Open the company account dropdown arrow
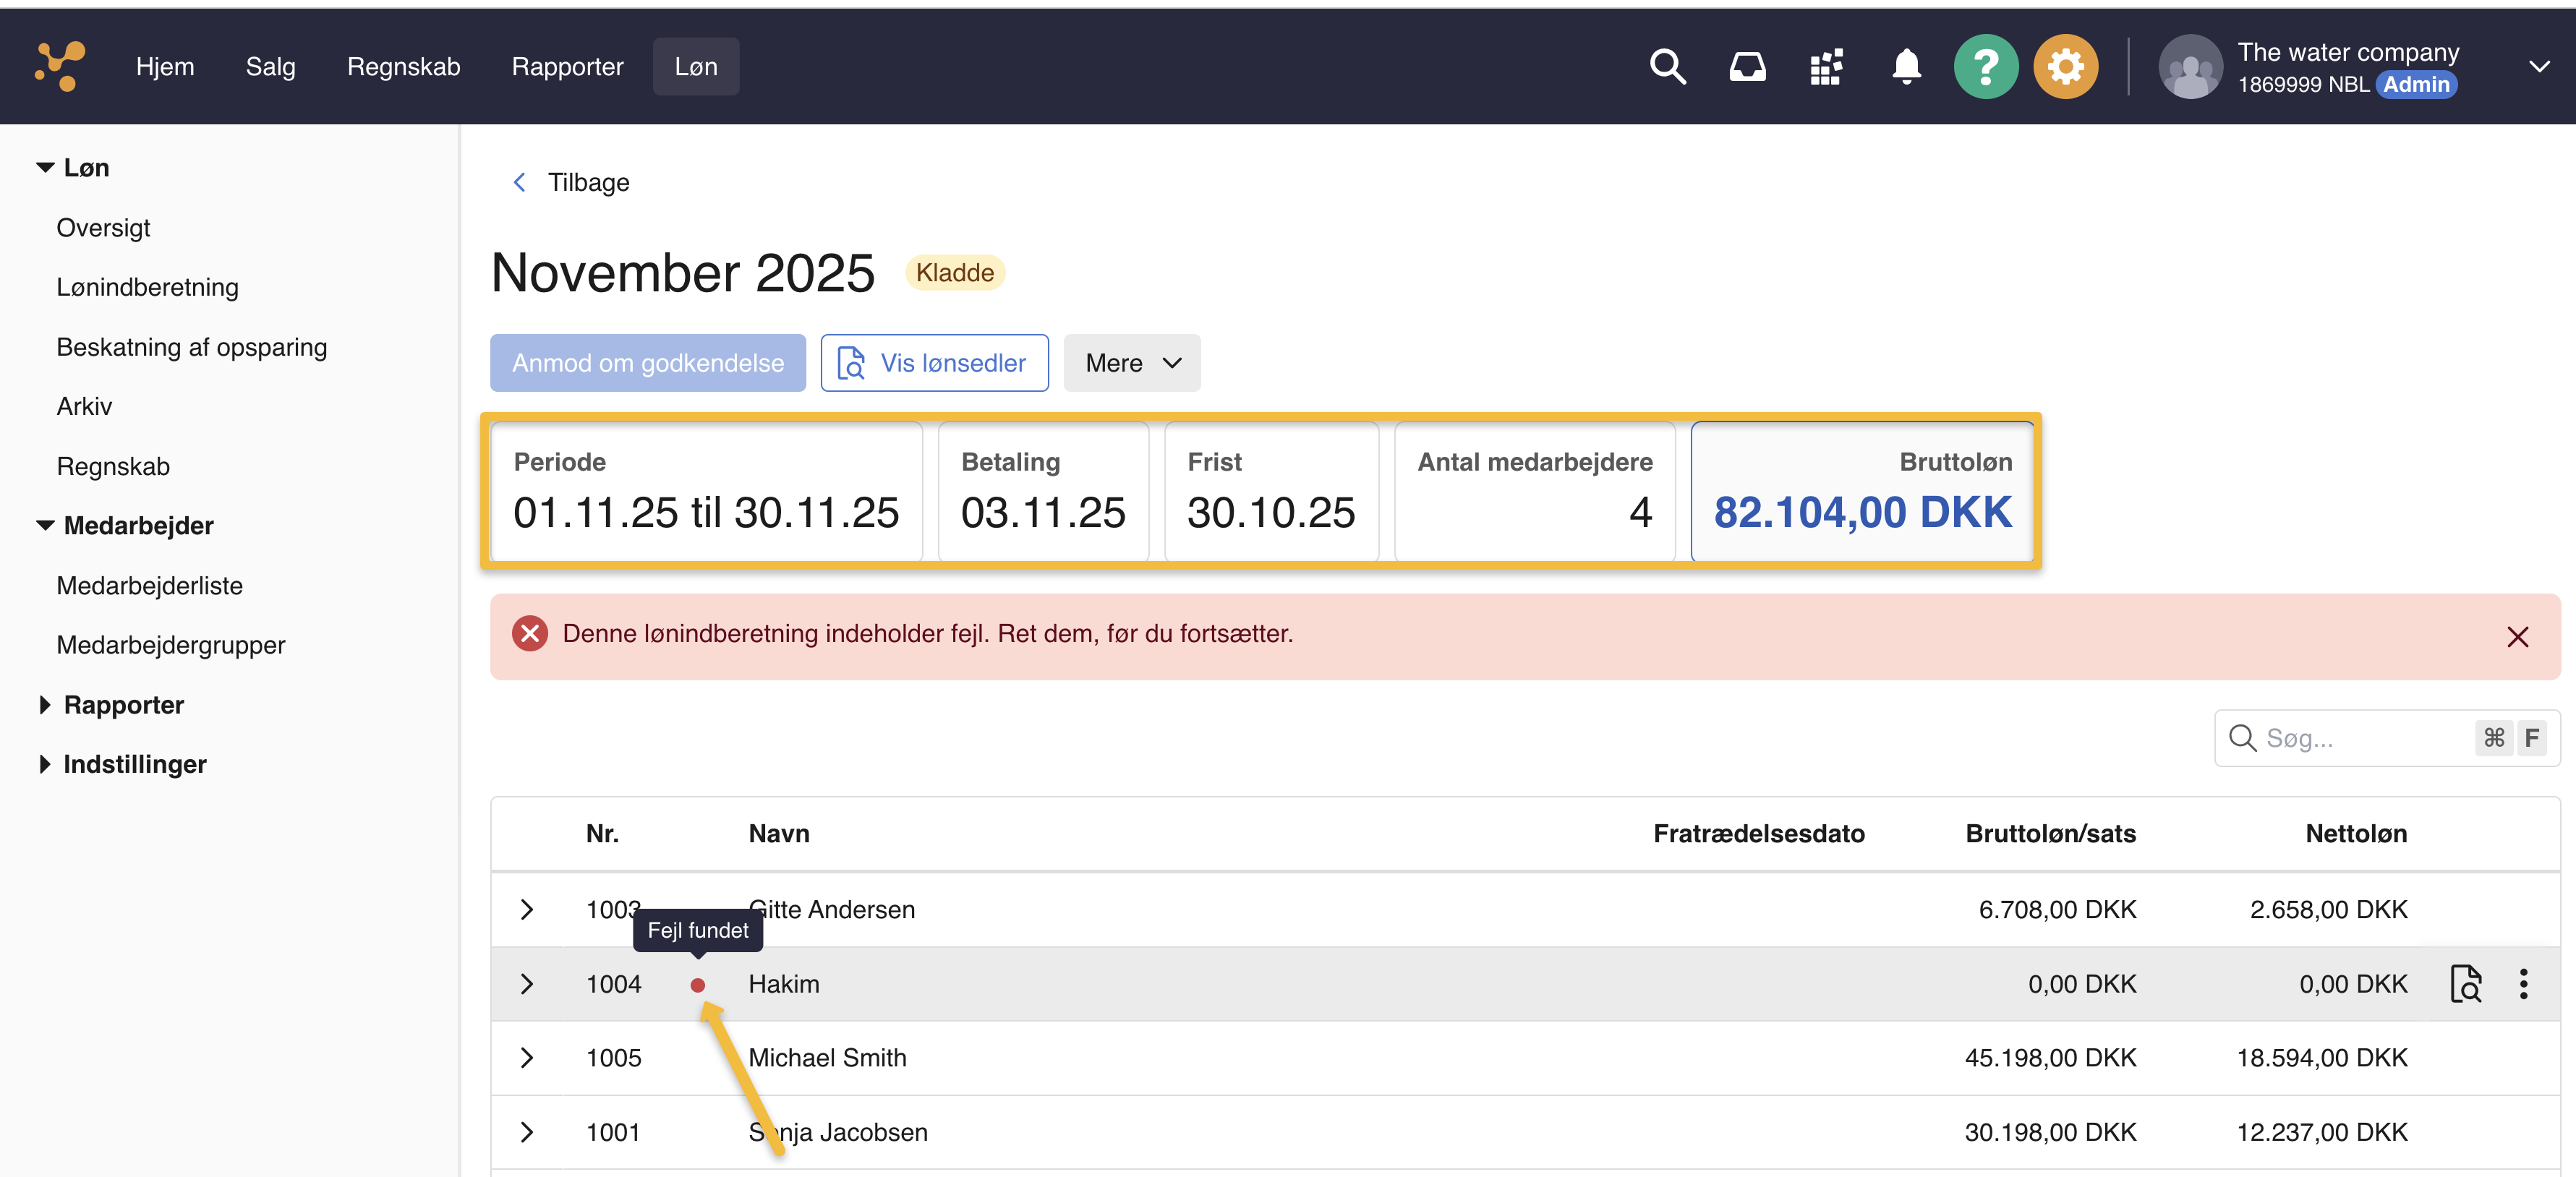Screen dimensions: 2576x1177 click(x=2539, y=67)
